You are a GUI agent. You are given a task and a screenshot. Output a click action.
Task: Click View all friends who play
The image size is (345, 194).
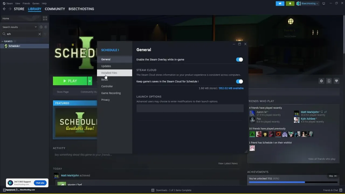coord(322,159)
